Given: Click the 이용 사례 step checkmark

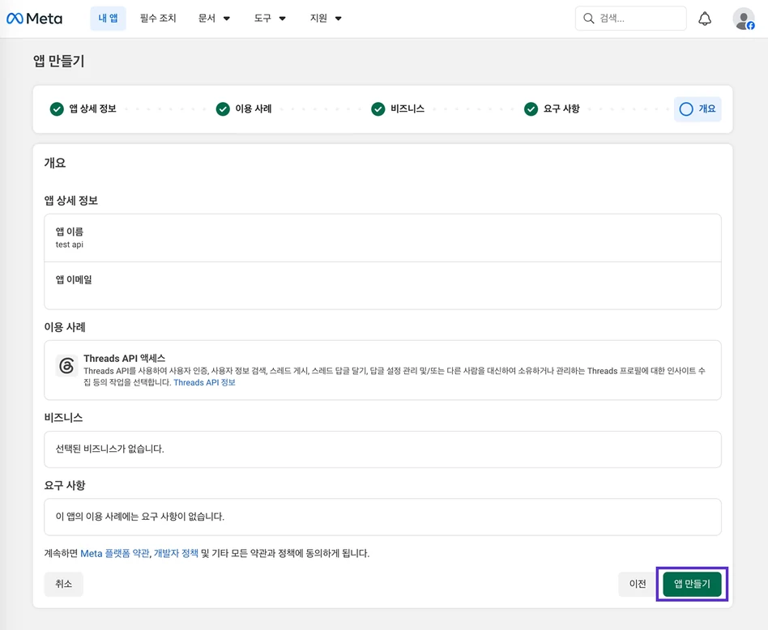Looking at the screenshot, I should [x=223, y=109].
